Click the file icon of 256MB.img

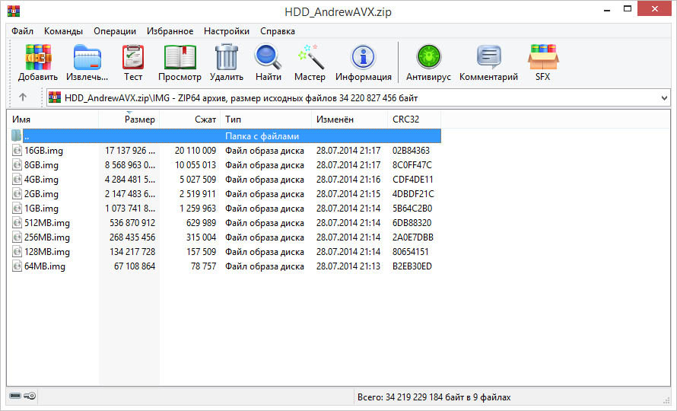tap(17, 237)
